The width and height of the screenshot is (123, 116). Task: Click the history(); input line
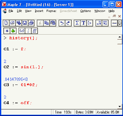pos(23,38)
